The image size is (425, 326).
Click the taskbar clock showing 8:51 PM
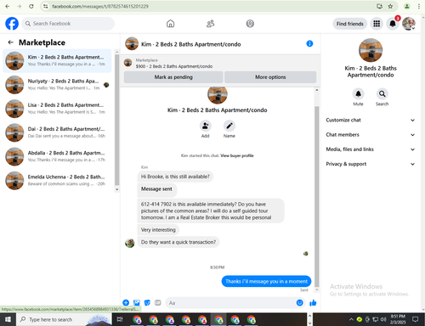(398, 319)
